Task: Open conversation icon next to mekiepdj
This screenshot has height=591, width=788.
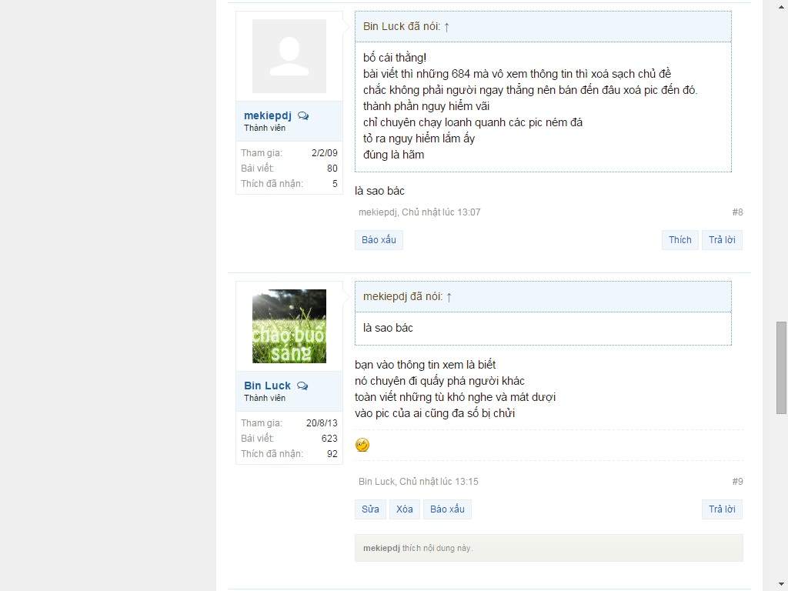Action: 303,115
